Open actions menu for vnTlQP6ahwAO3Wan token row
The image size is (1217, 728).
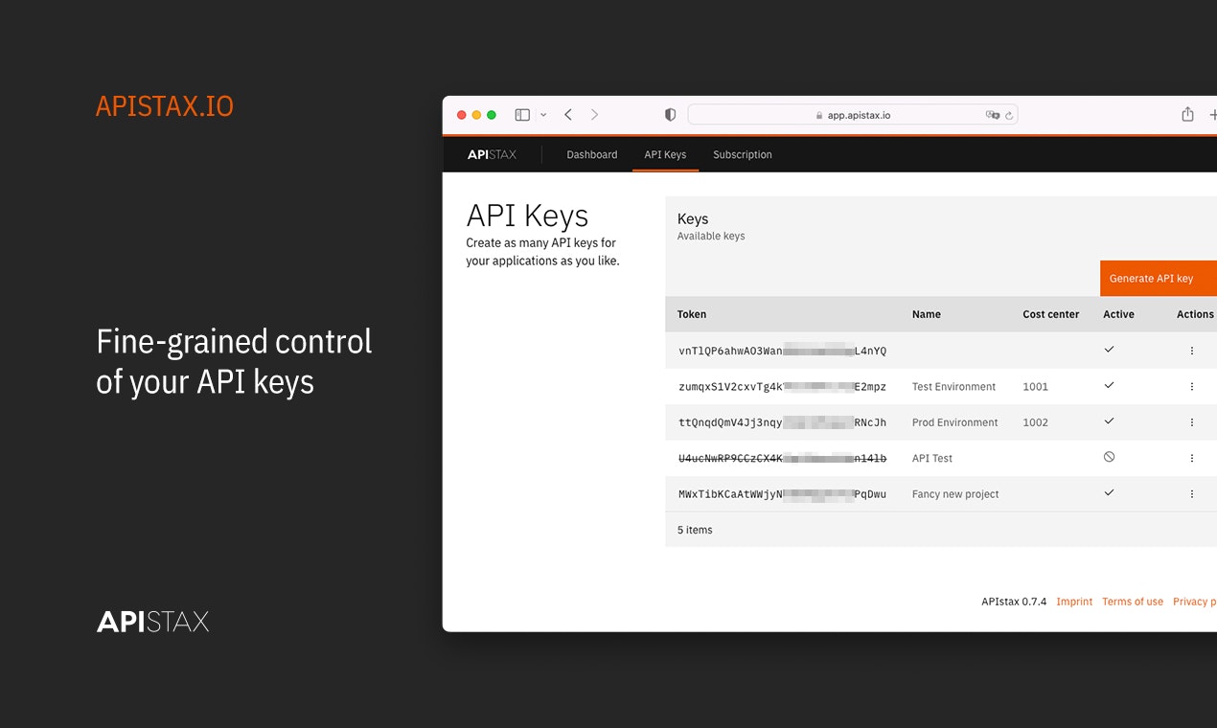(x=1192, y=351)
